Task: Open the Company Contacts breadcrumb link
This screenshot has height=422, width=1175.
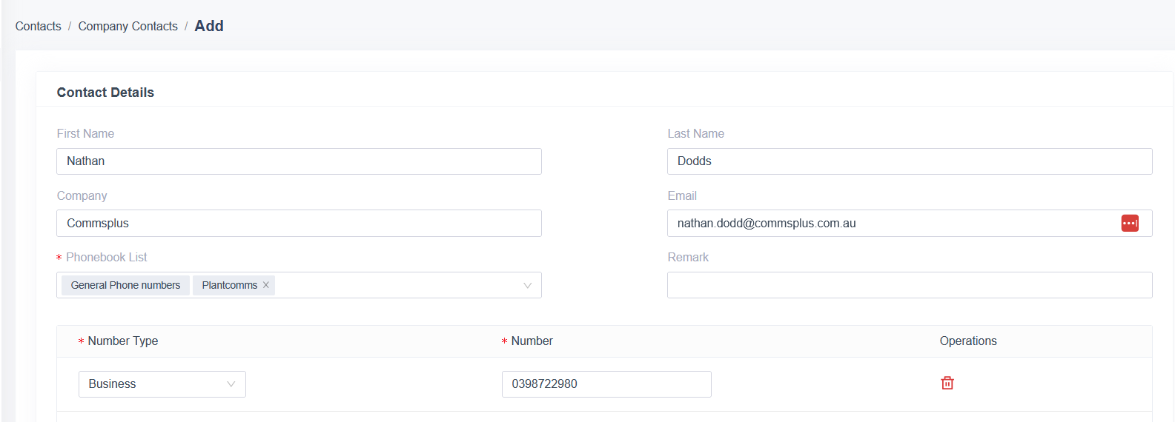Action: 128,26
